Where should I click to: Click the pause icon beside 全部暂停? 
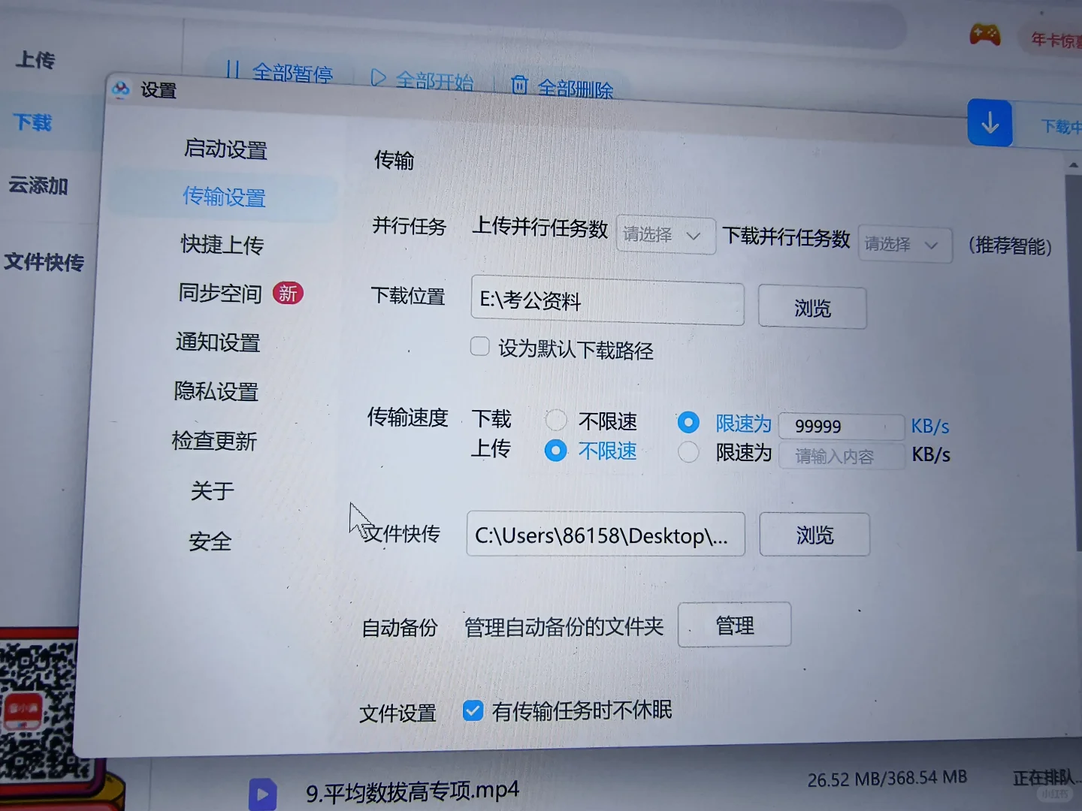pos(233,72)
